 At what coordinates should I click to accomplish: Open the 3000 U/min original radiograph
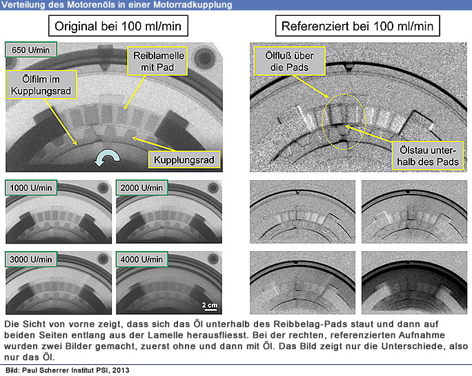click(59, 283)
